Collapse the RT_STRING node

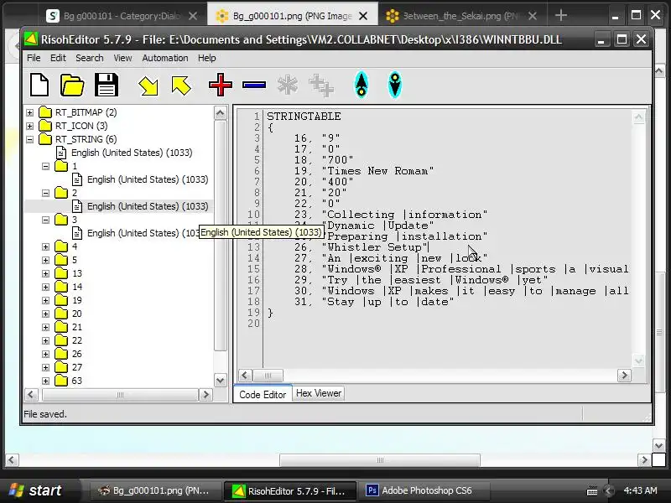pos(29,139)
